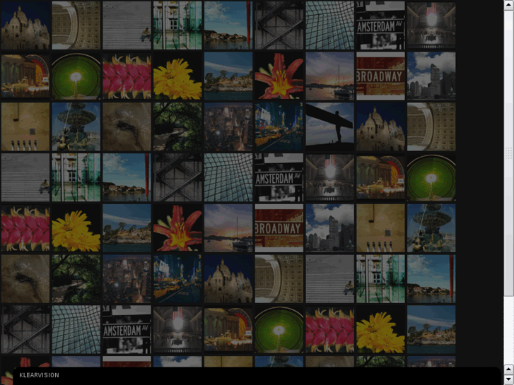This screenshot has height=385, width=514.
Task: Click the second up arrow above the bottom scrollbar arrow
Action: [508, 369]
